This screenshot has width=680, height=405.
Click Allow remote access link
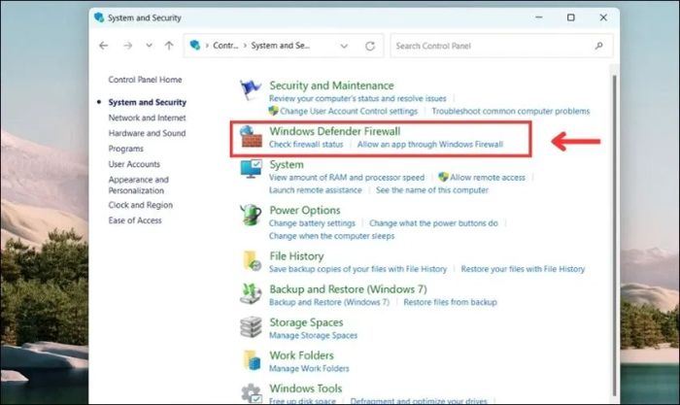point(488,178)
